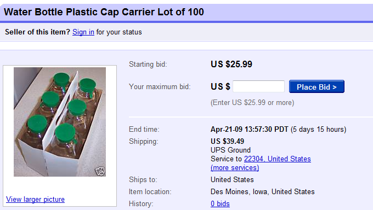
Task: Click the Your maximum bid label
Action: click(x=160, y=86)
